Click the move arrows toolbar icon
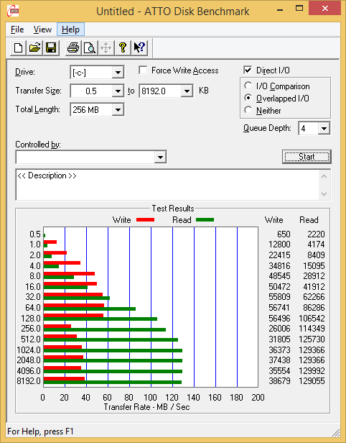This screenshot has height=443, width=346. (106, 47)
